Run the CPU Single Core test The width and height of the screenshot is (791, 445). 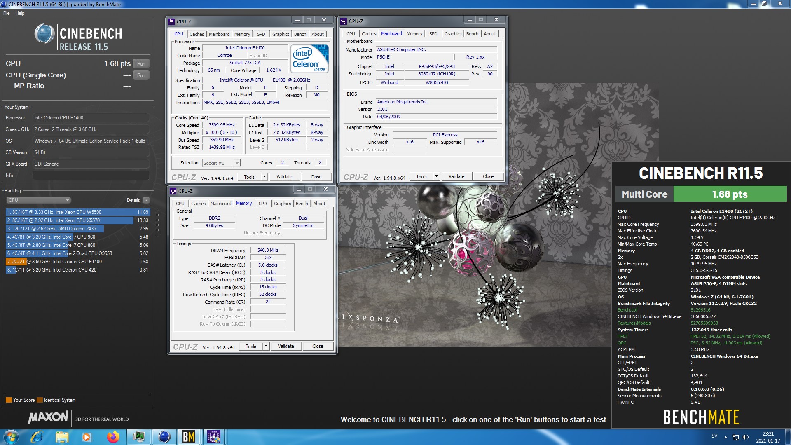point(141,75)
